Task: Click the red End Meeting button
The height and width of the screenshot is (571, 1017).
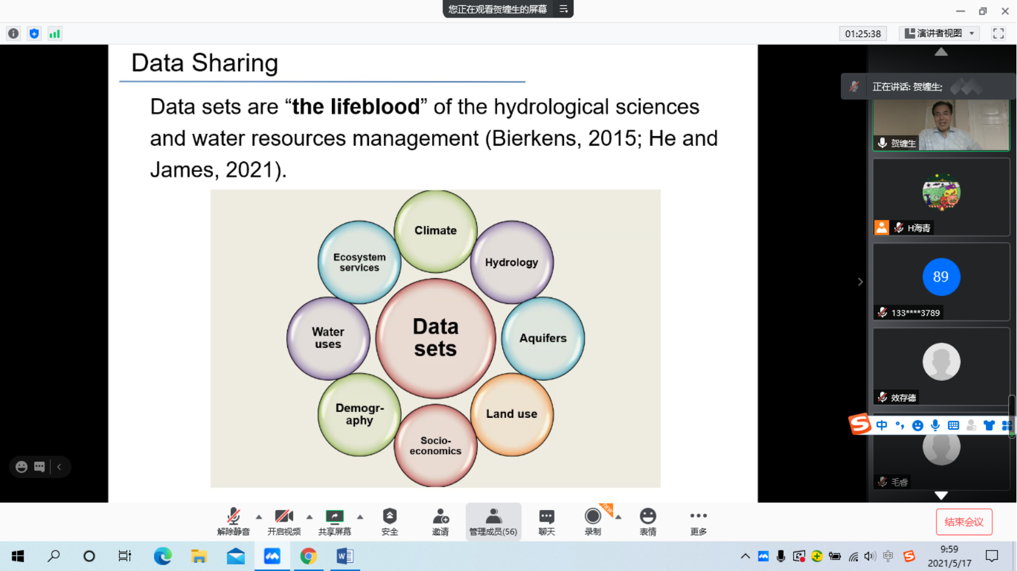Action: tap(964, 522)
